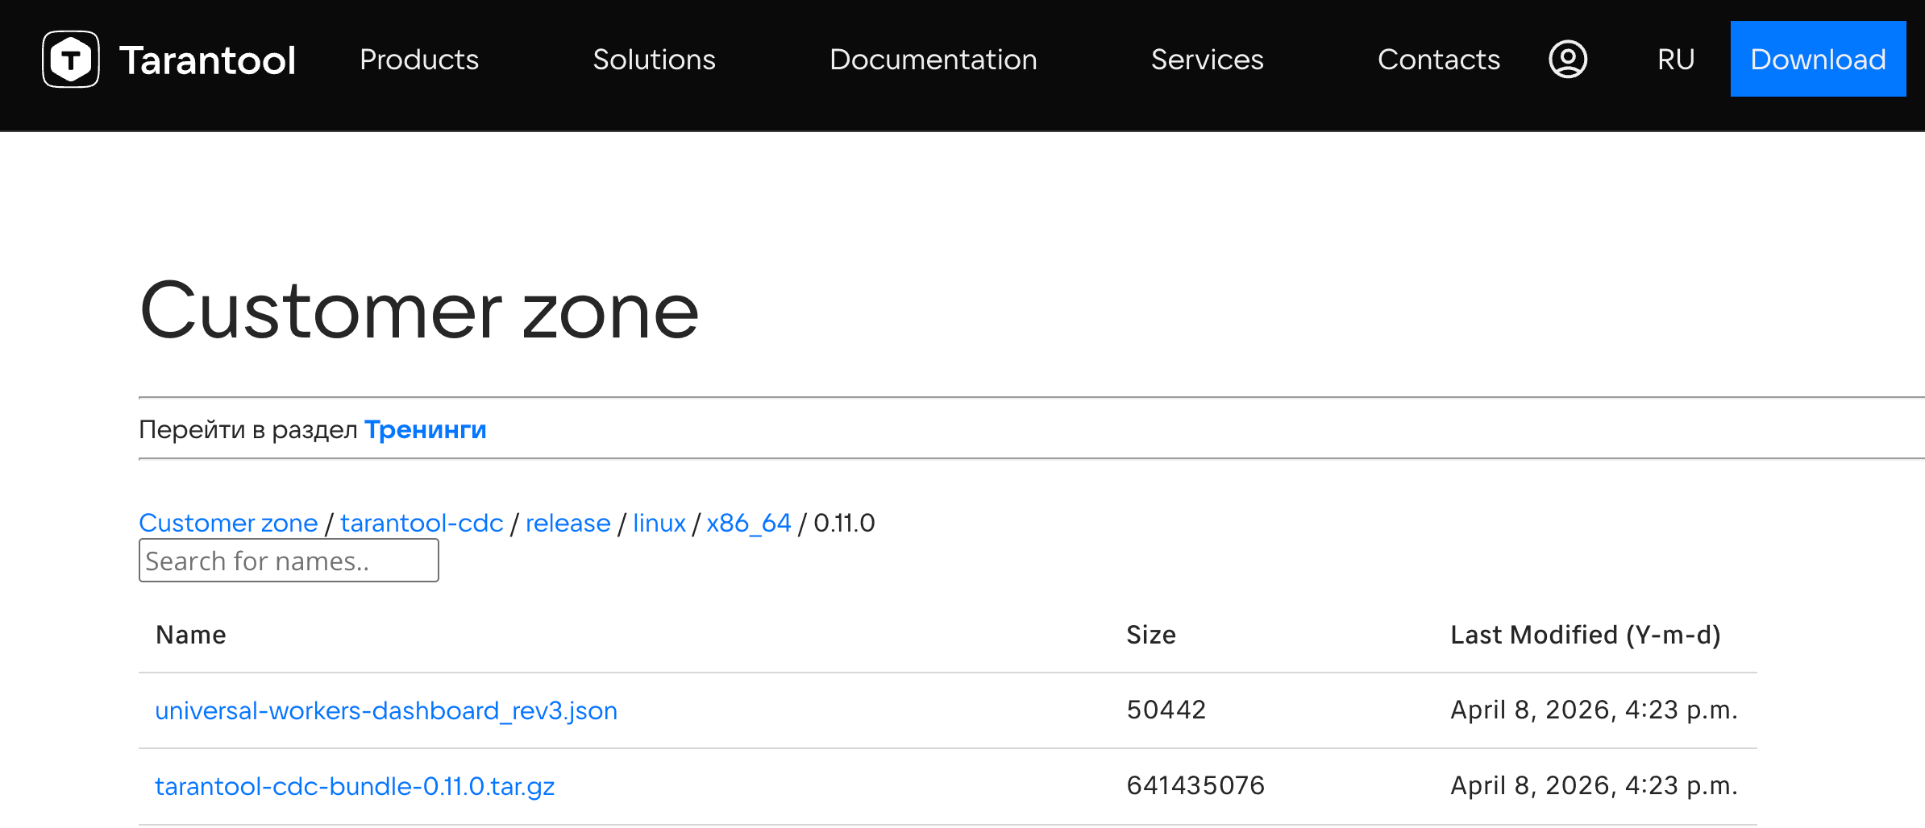The width and height of the screenshot is (1925, 828).
Task: Click the Last Modified (Y-m-d) header
Action: (1586, 635)
